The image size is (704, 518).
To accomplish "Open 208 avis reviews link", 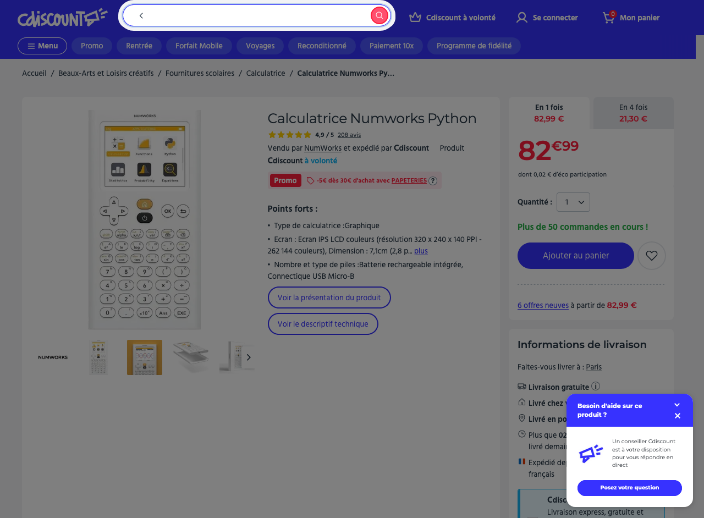I will pos(349,135).
